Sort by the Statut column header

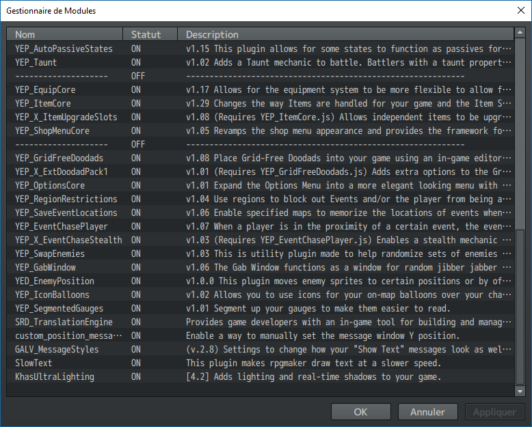(150, 35)
